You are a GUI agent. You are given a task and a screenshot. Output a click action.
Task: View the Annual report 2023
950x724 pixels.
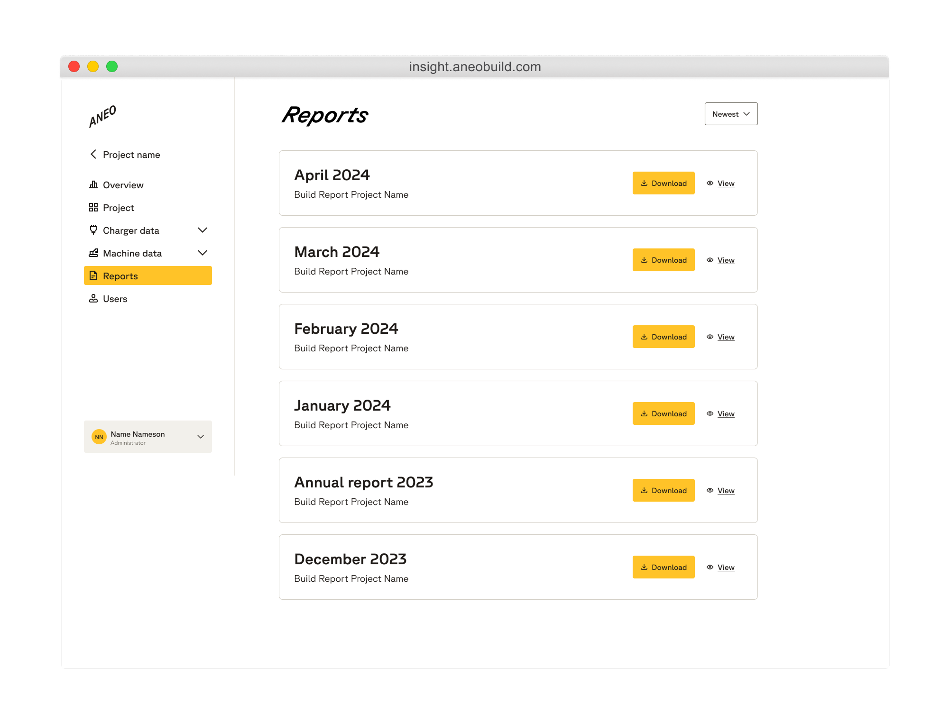click(726, 490)
